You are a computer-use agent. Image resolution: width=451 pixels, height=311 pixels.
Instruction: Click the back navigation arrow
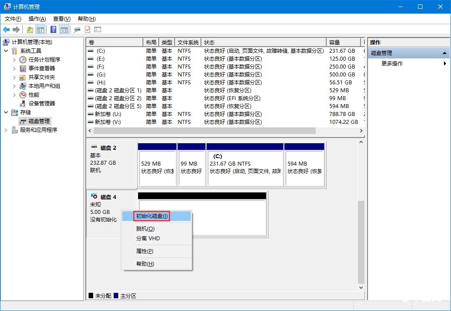tap(6, 29)
